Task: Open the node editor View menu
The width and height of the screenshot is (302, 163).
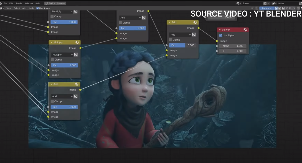Action: click(x=9, y=8)
